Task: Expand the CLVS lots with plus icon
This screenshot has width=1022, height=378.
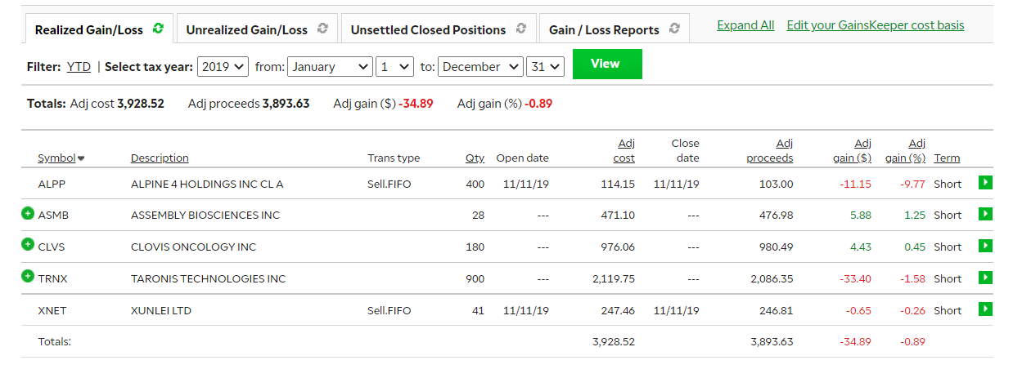Action: pyautogui.click(x=28, y=245)
